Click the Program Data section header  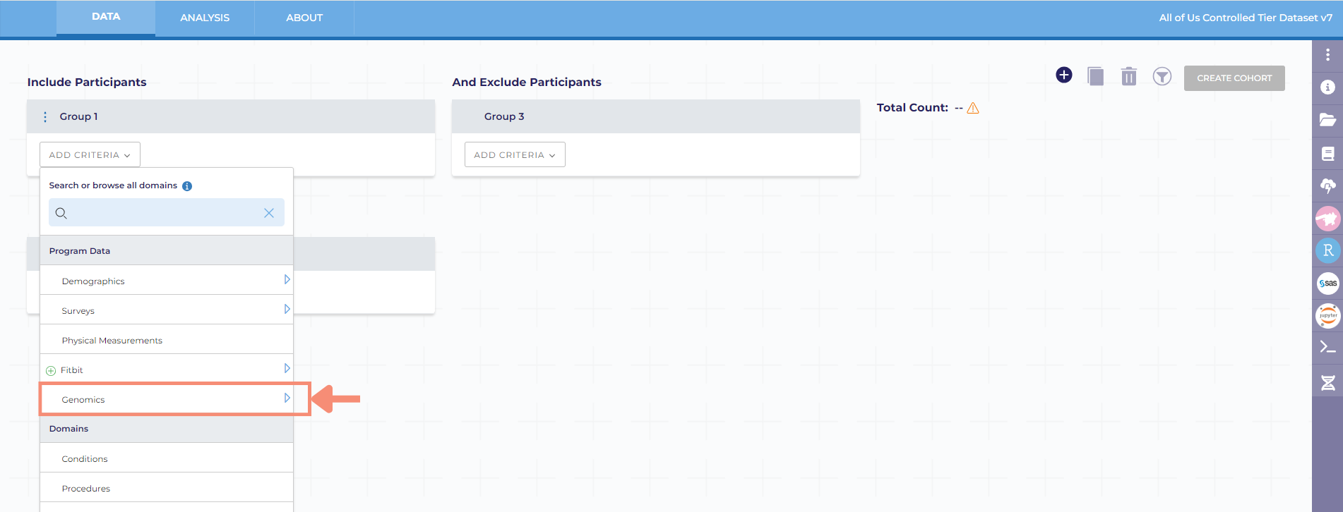point(167,251)
